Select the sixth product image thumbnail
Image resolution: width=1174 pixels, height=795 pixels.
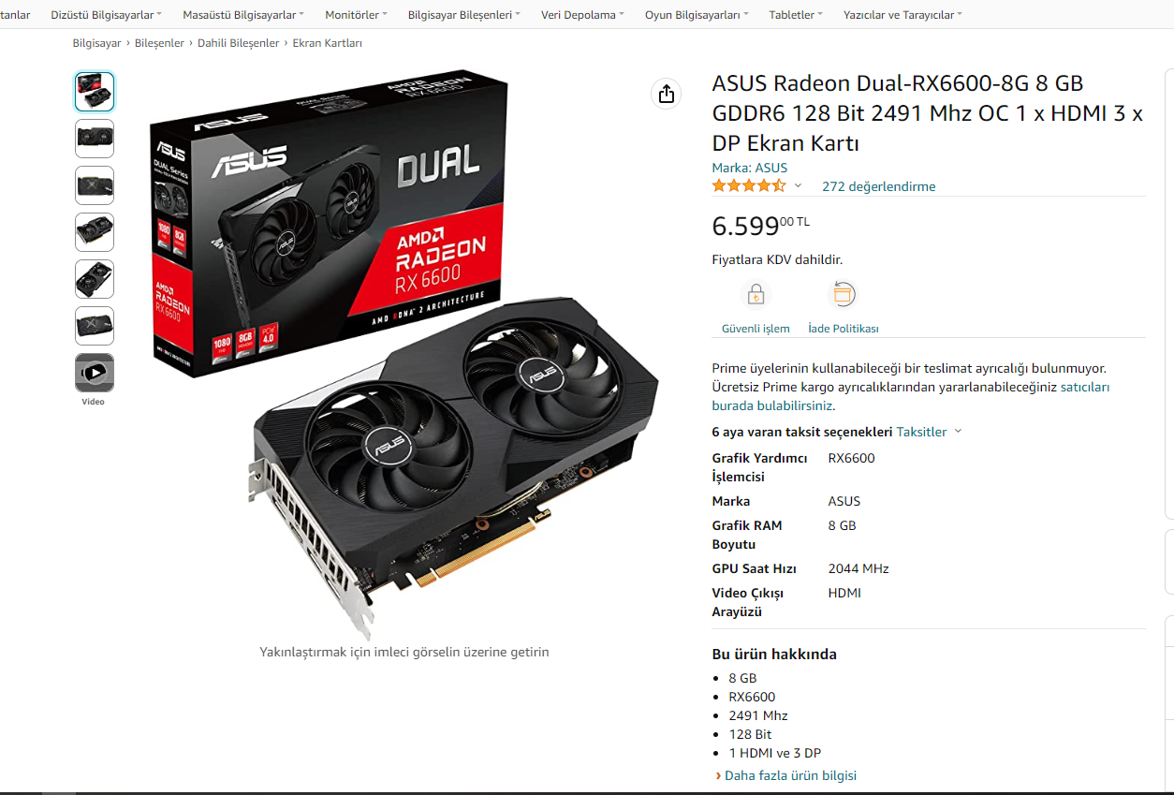pos(95,326)
